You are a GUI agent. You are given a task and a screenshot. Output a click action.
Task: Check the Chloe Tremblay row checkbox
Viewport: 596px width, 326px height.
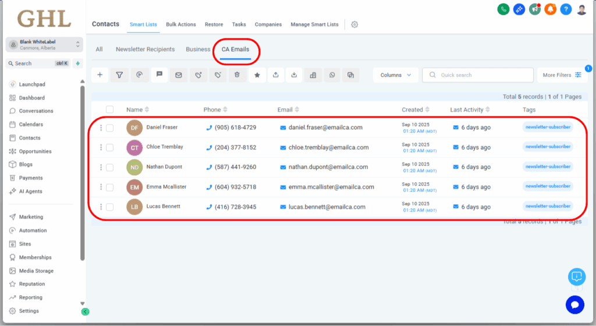coord(110,147)
